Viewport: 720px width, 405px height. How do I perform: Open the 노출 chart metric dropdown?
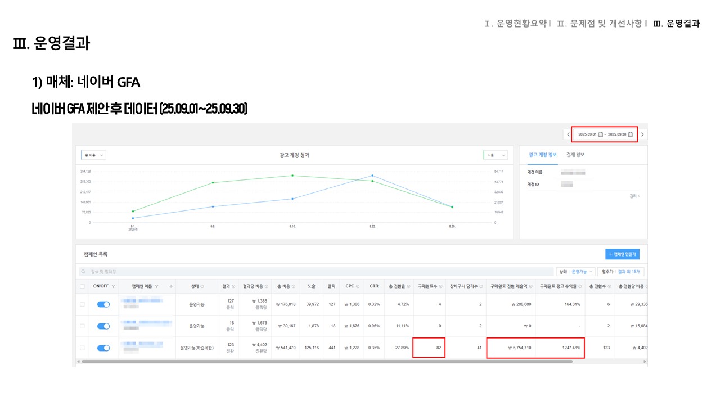(496, 155)
